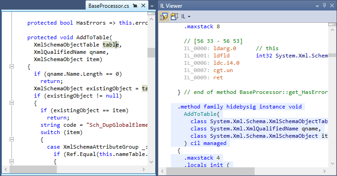This screenshot has height=176, width=337.
Task: Click the '.maxstack 4' IL line
Action: 202,158
